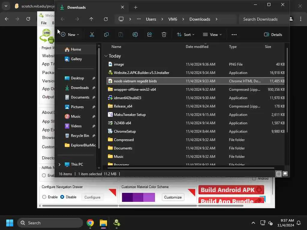This screenshot has height=230, width=307.
Task: Show hidden tray icons chevron
Action: (x=253, y=223)
